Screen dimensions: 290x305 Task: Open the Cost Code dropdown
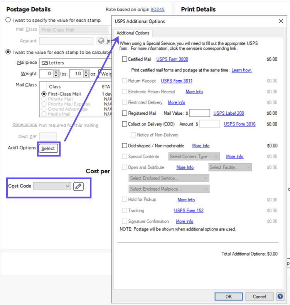(x=52, y=186)
